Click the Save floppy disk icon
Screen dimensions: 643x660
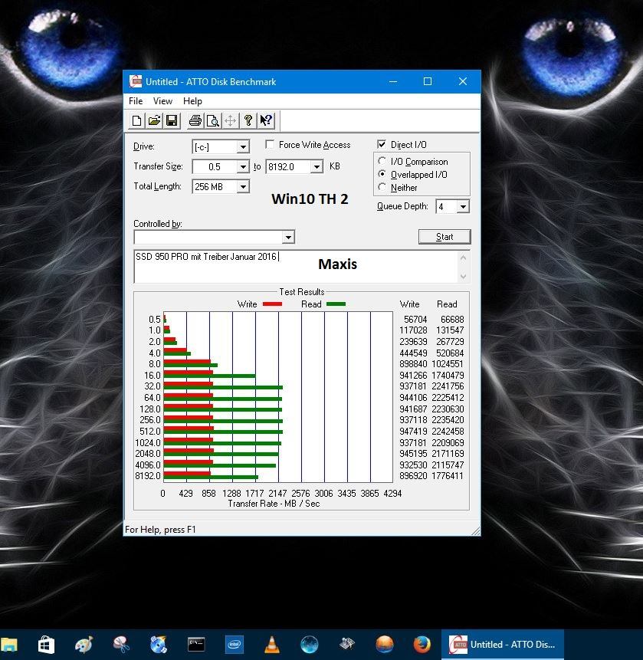point(172,121)
